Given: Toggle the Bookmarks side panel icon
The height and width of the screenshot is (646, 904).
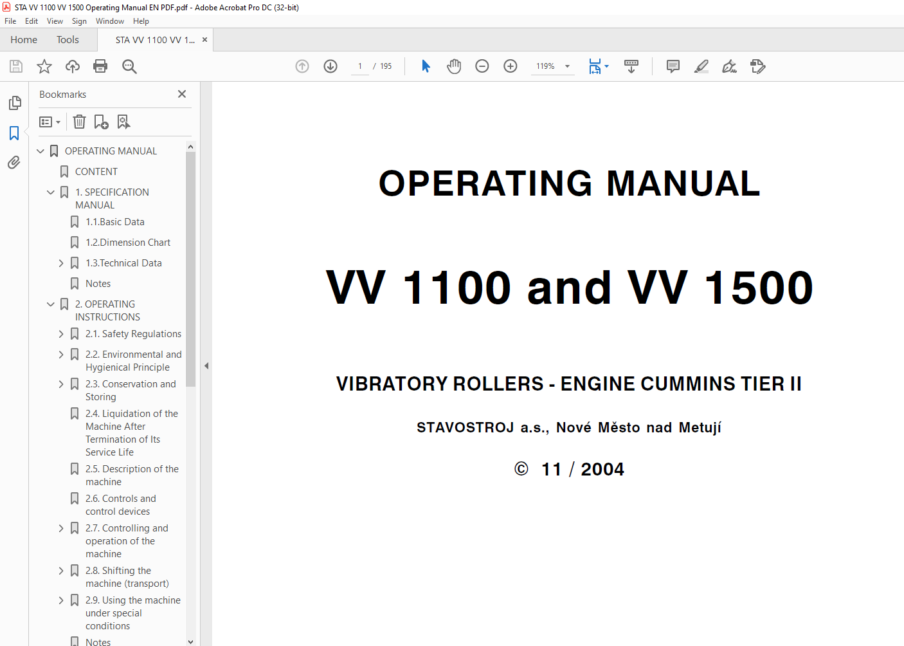Looking at the screenshot, I should (14, 133).
